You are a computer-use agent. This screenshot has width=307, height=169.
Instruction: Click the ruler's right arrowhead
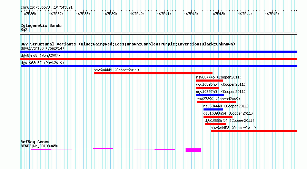pos(296,11)
